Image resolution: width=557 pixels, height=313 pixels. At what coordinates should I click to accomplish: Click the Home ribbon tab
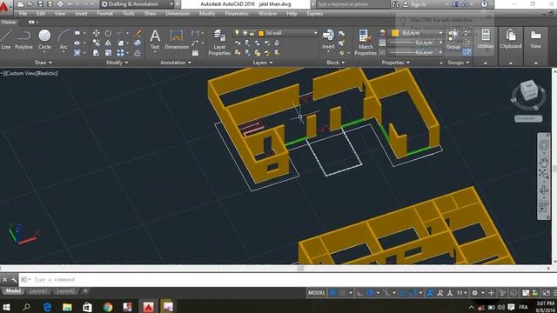[x=9, y=22]
